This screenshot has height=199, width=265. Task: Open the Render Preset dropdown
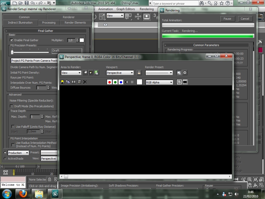[x=159, y=73]
